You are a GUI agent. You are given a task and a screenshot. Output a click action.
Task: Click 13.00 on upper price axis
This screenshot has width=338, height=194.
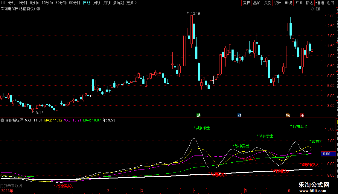click(330, 16)
